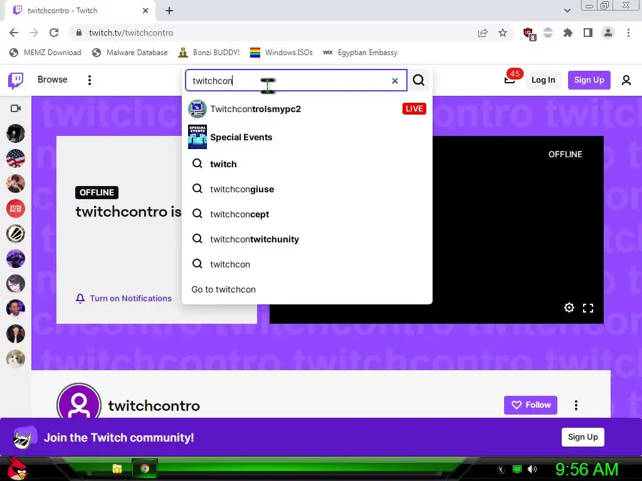Click the sidebar camera followed-channels icon
This screenshot has width=642, height=481.
[16, 108]
